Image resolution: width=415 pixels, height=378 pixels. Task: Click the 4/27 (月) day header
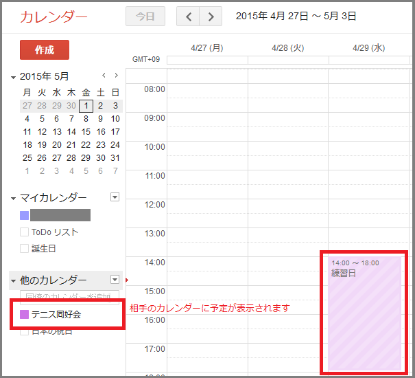click(x=207, y=48)
